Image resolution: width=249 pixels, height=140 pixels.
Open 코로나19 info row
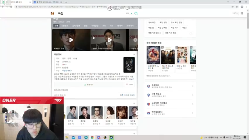click(170, 86)
